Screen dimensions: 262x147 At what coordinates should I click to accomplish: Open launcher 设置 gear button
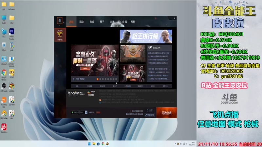click(x=150, y=110)
